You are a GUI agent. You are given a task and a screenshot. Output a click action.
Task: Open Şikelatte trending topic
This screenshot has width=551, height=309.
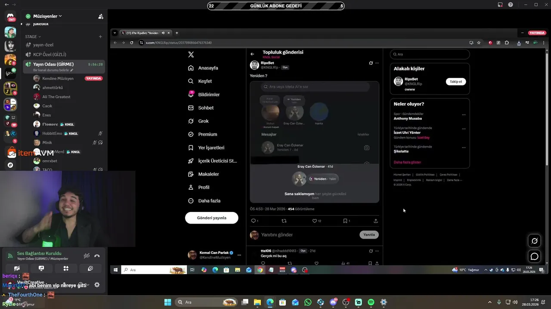click(401, 151)
